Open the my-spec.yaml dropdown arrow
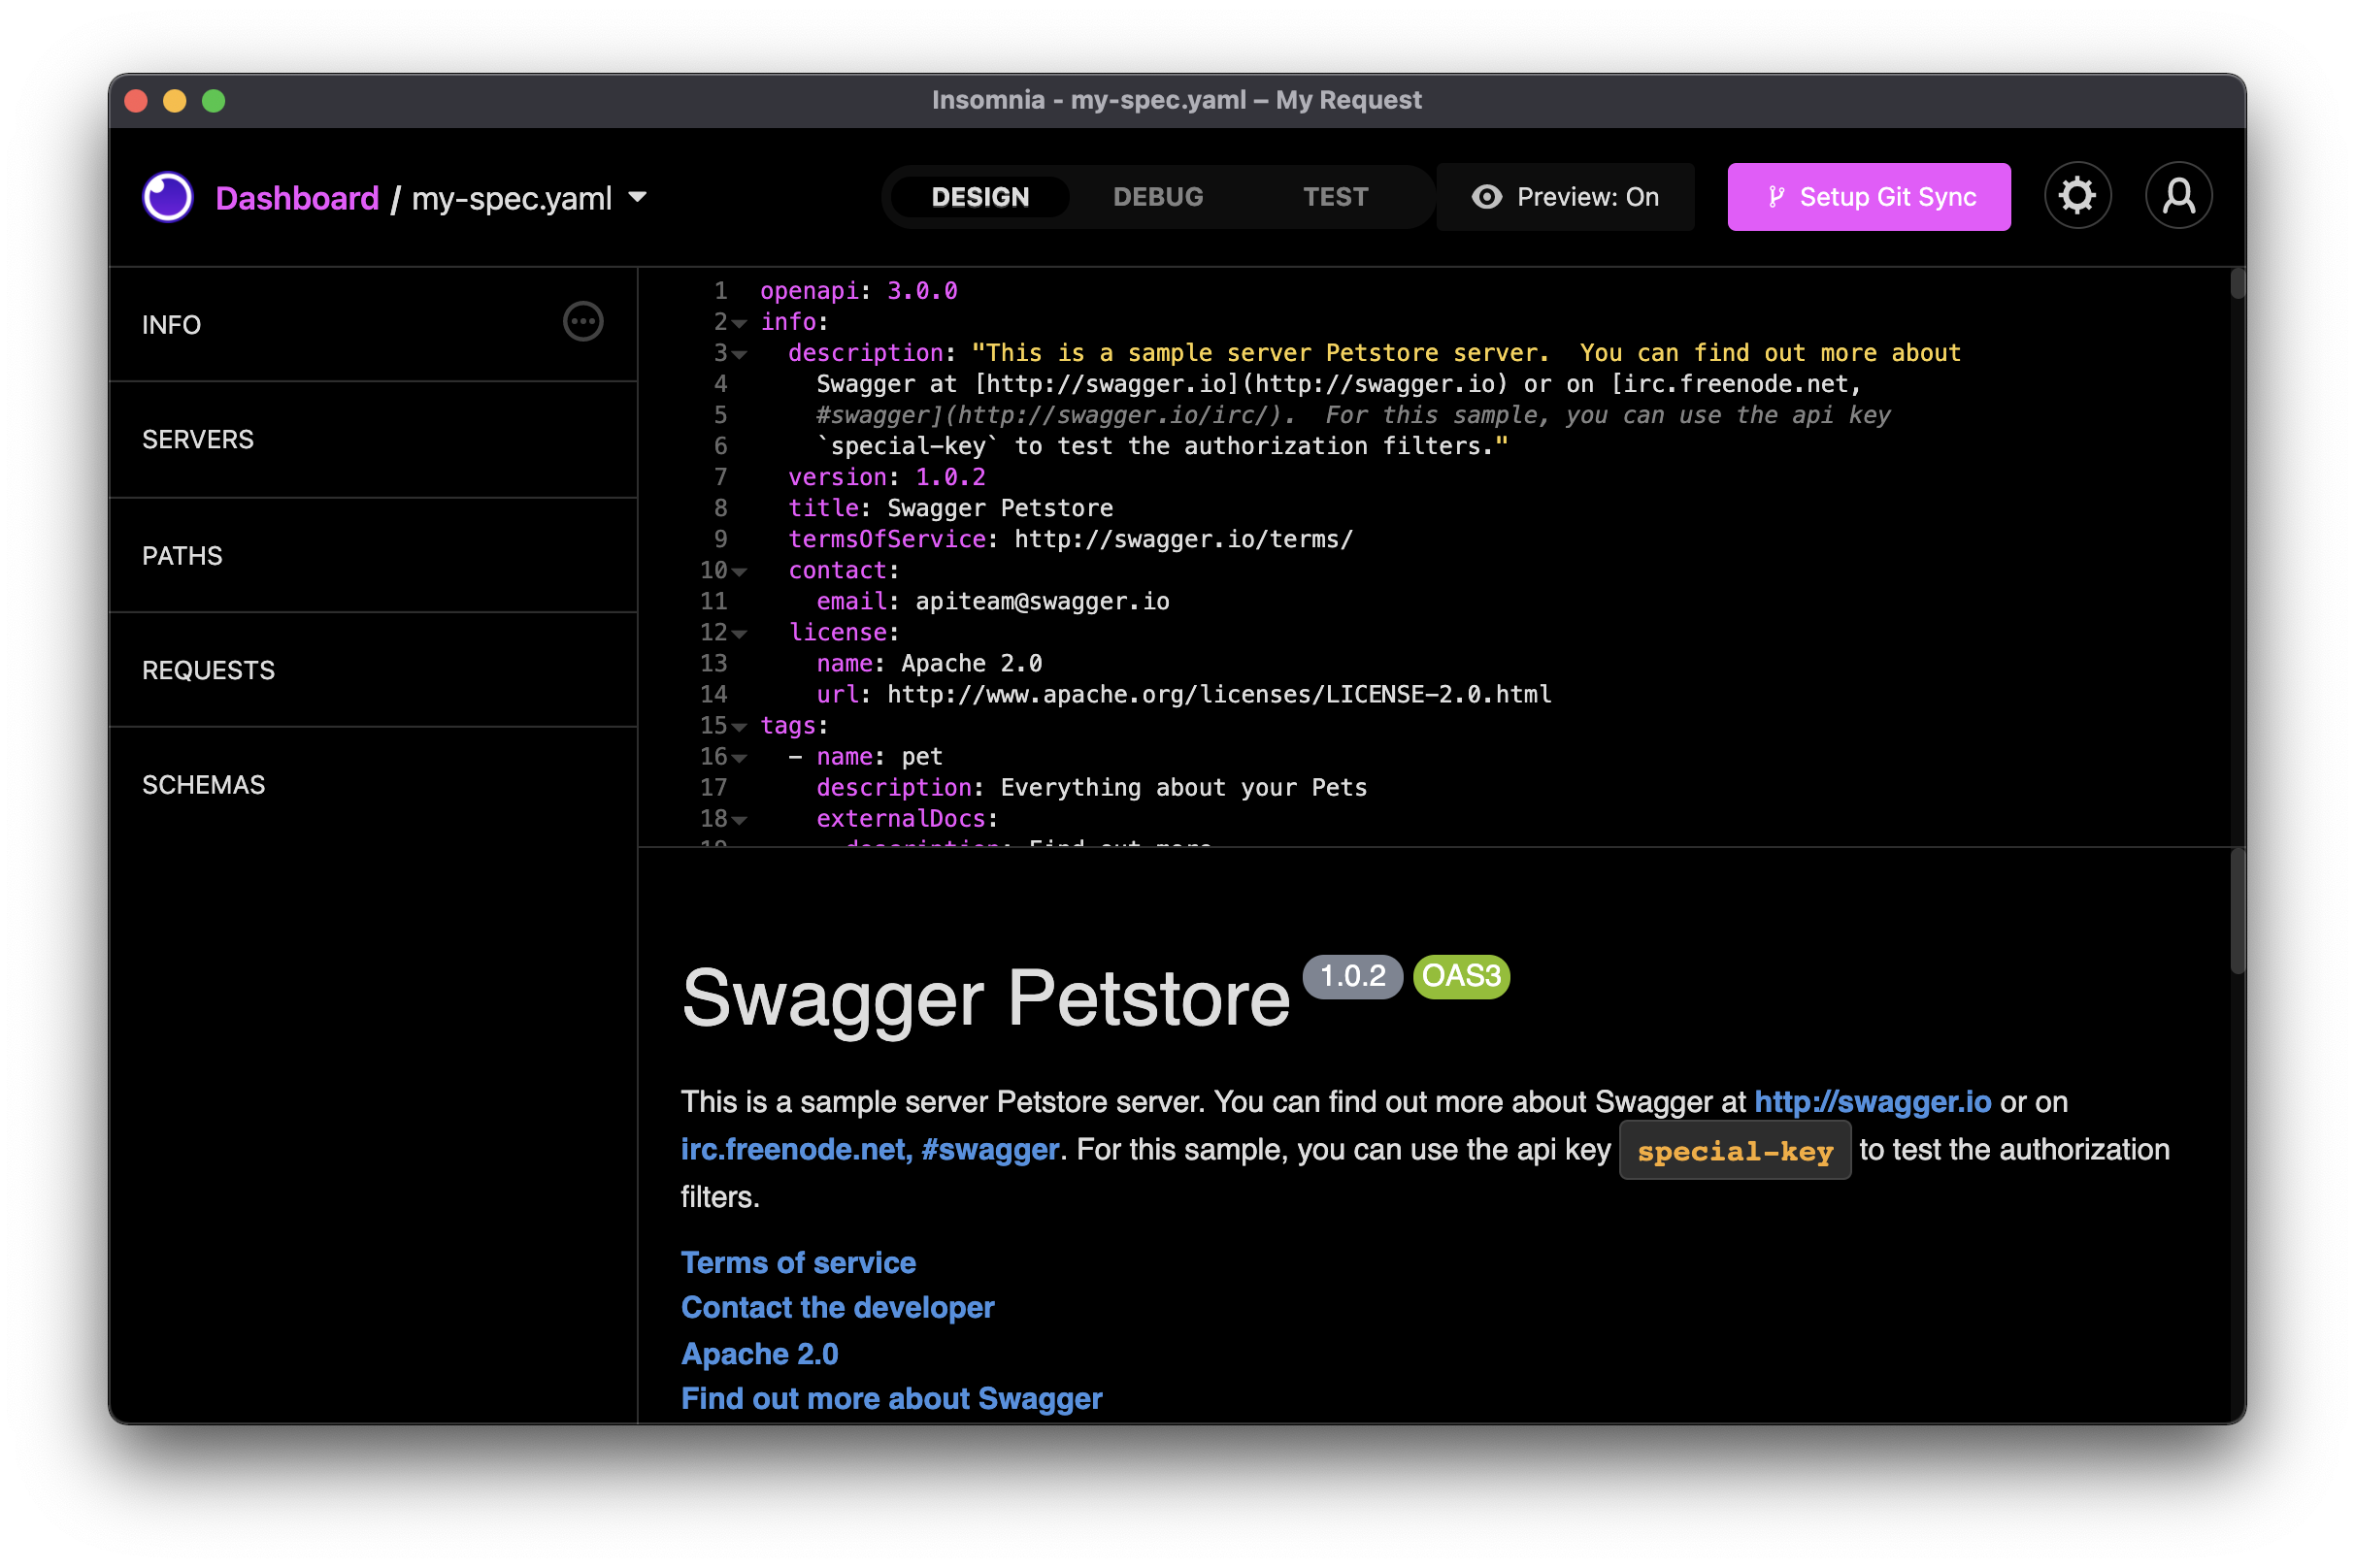This screenshot has height=1568, width=2355. [637, 197]
